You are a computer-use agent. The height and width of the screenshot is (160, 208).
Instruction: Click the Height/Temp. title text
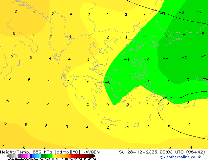(15, 152)
